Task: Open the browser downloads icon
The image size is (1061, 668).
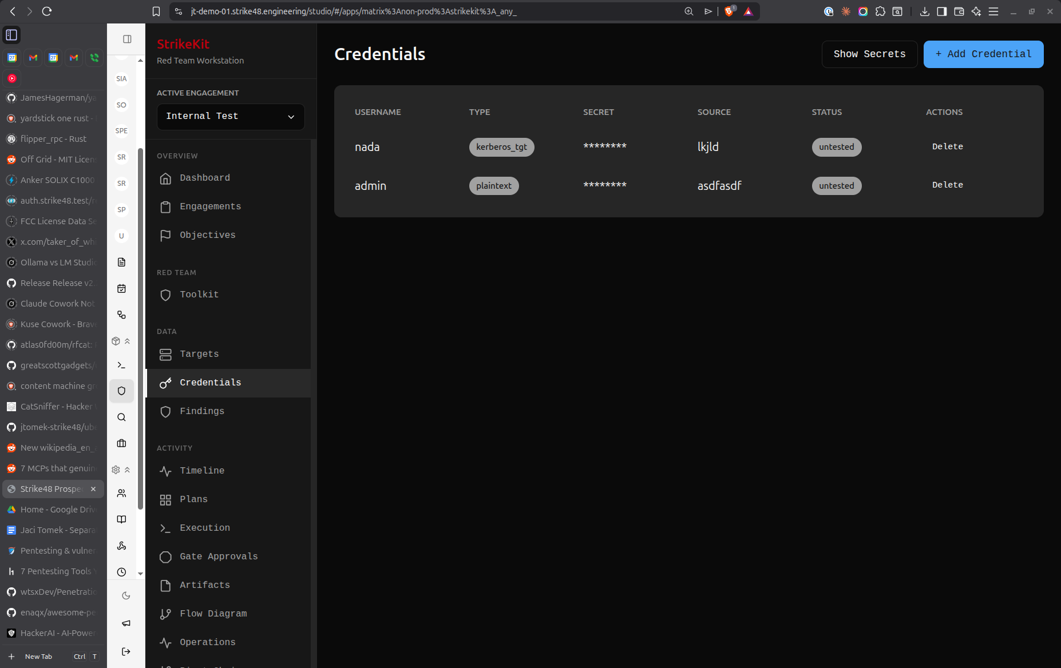Action: pos(924,11)
